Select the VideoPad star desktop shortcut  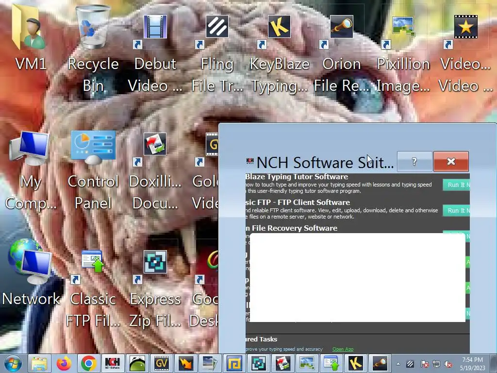tap(465, 54)
